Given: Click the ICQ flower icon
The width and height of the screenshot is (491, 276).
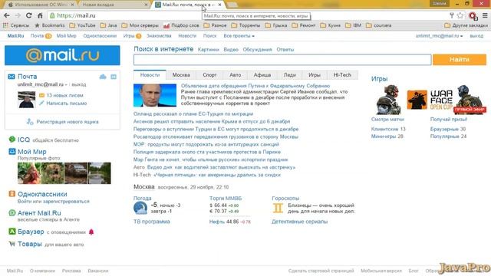Looking at the screenshot, I should click(12, 140).
